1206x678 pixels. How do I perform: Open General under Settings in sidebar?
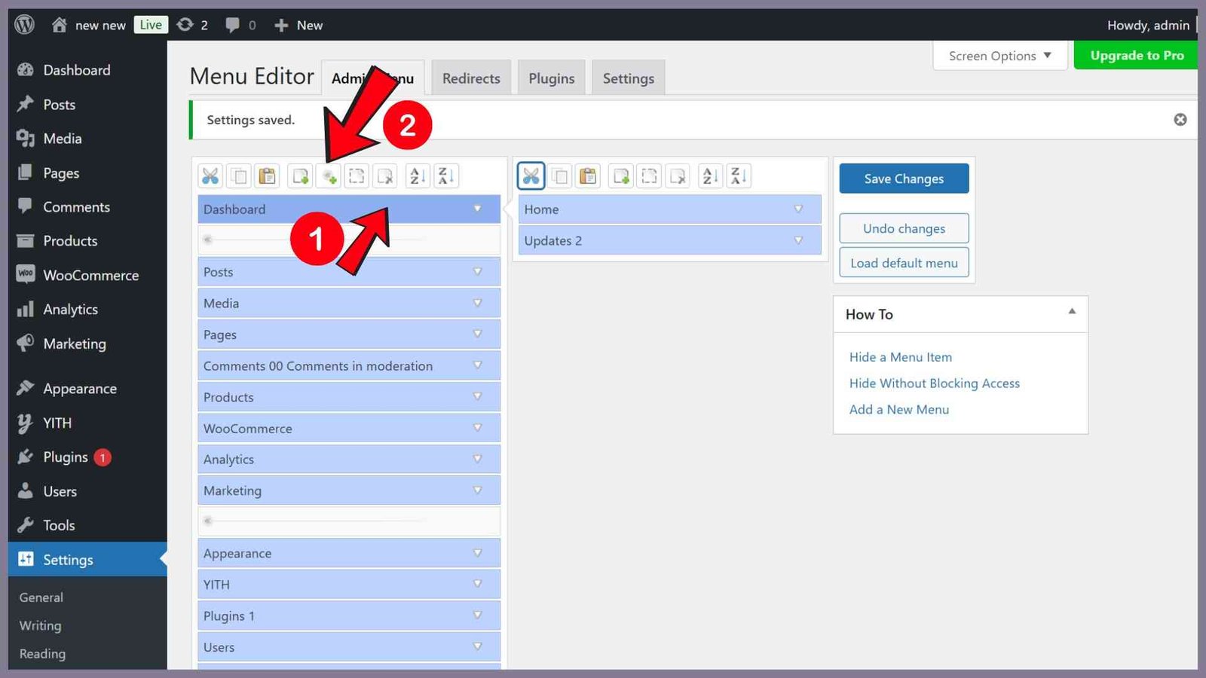click(41, 597)
